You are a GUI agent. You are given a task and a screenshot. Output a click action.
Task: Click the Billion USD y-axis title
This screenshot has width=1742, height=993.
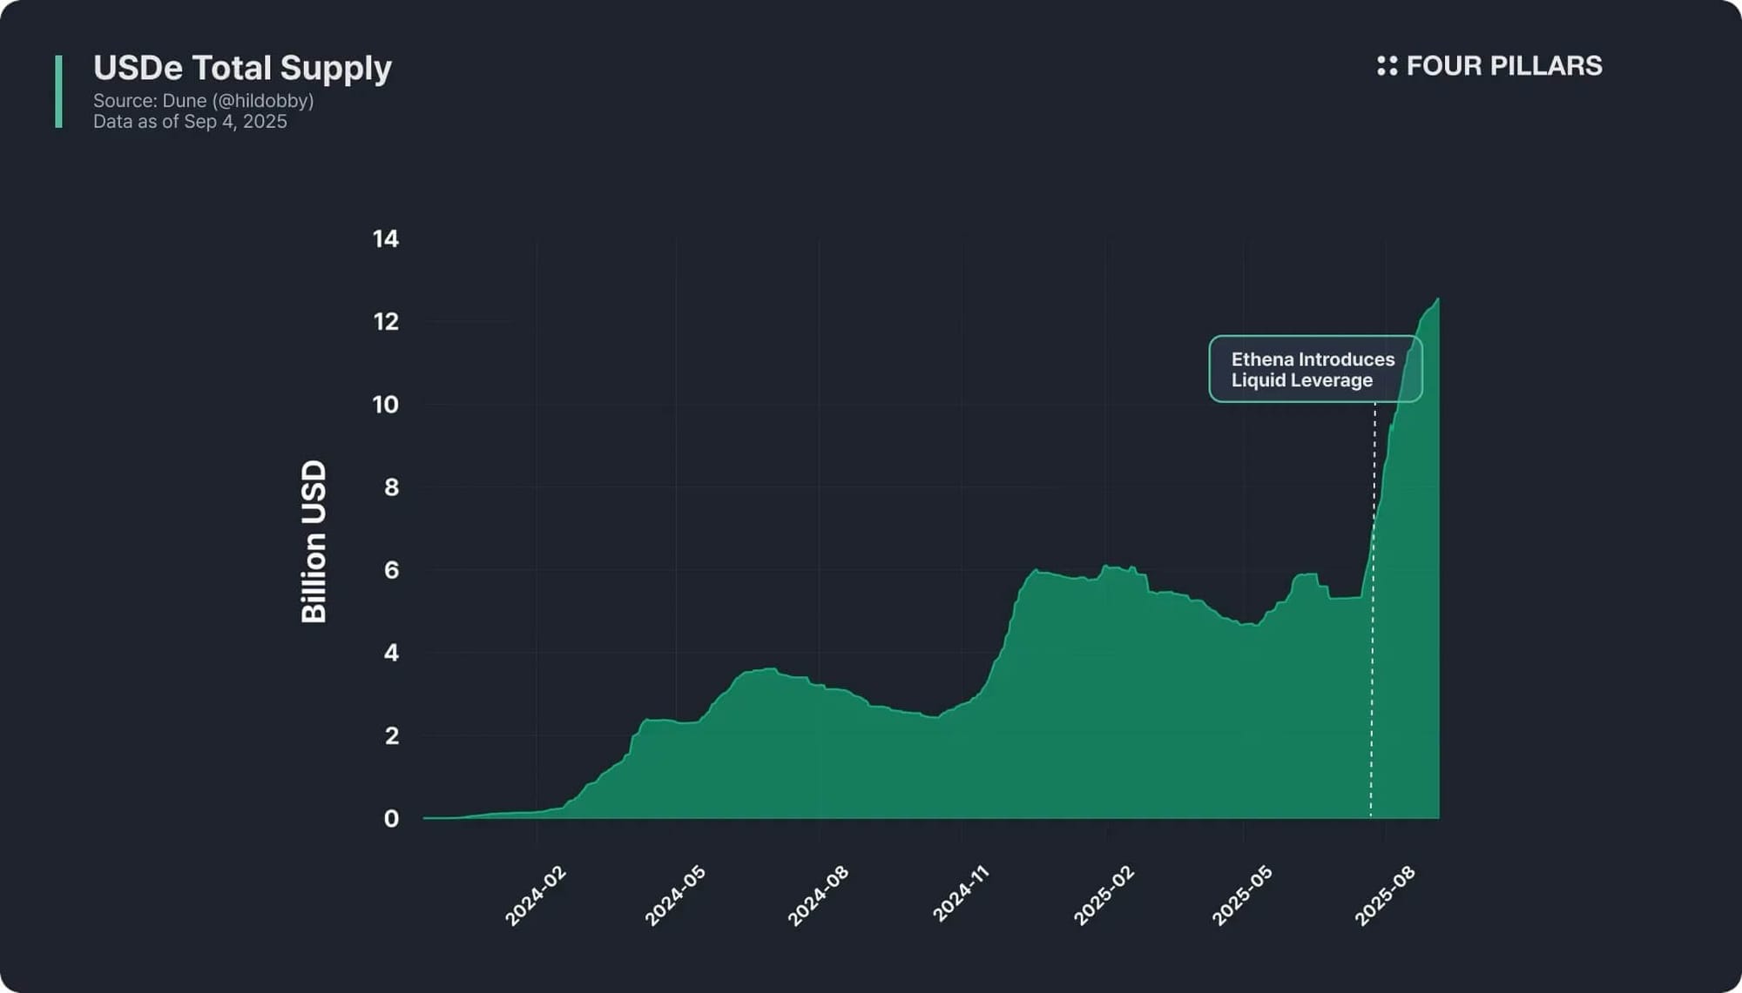pos(314,541)
